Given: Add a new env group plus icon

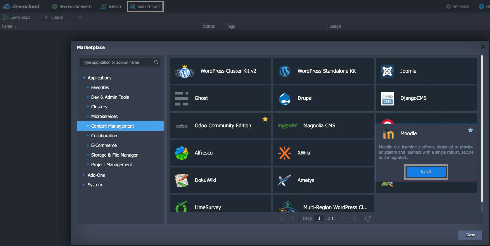Looking at the screenshot, I should (x=80, y=17).
